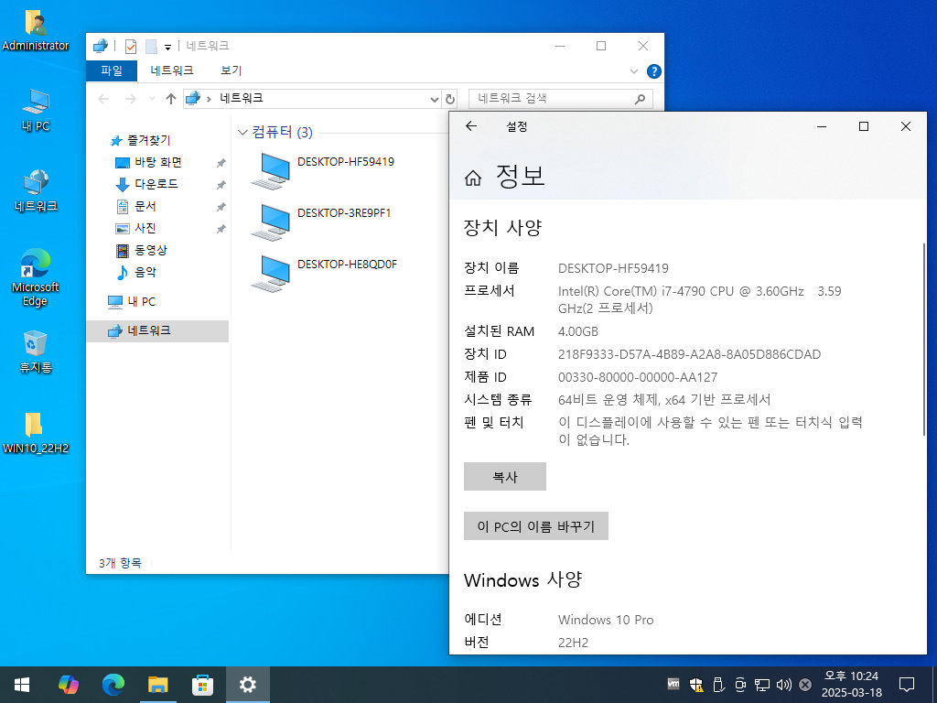Image resolution: width=937 pixels, height=703 pixels.
Task: Click the Properties icon in Explorer quick access toolbar
Action: (130, 46)
